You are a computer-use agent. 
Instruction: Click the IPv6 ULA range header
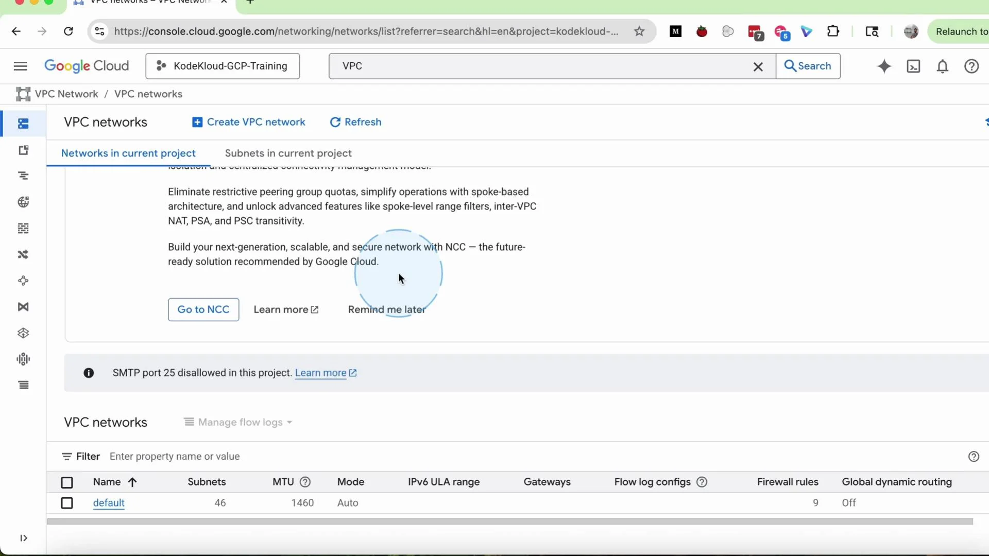click(444, 482)
